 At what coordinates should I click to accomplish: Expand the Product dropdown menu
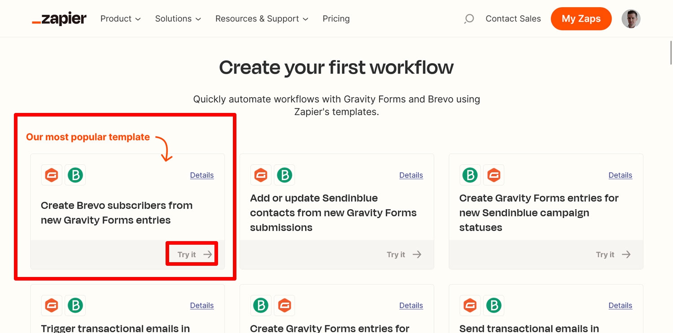(x=120, y=19)
